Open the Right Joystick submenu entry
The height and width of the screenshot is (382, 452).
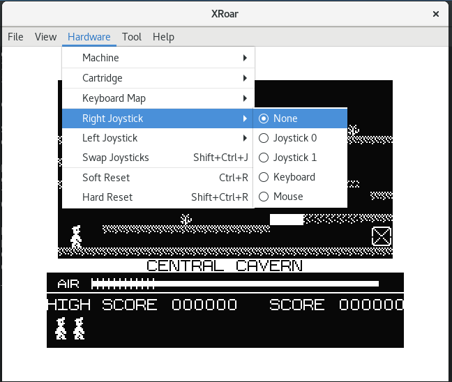click(158, 119)
